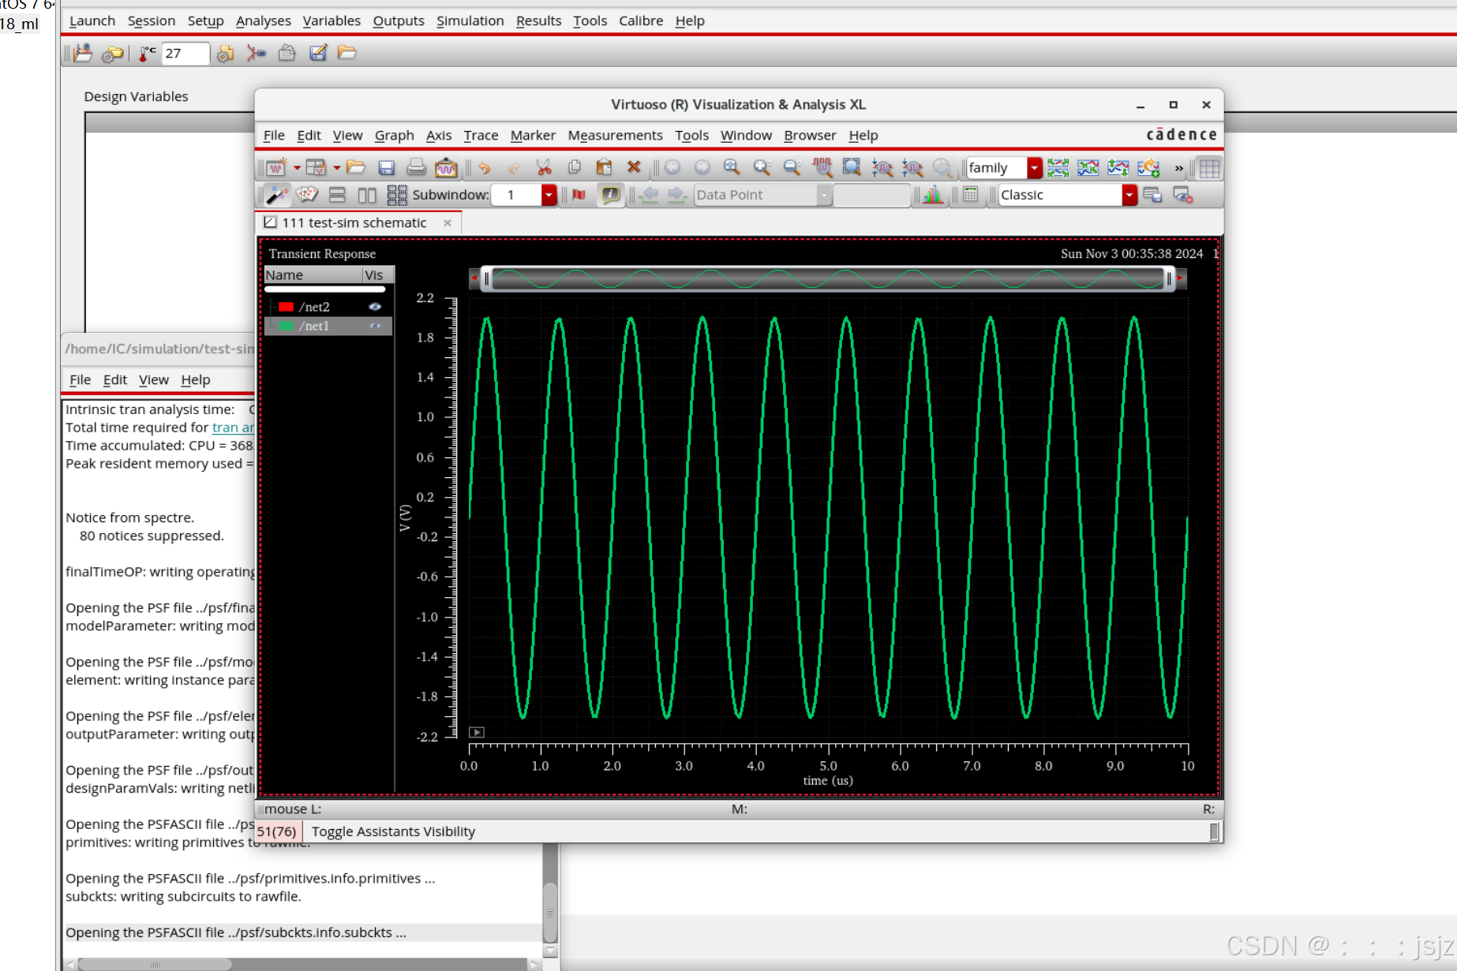Toggle the grid display button
The image size is (1457, 971).
(x=1209, y=167)
